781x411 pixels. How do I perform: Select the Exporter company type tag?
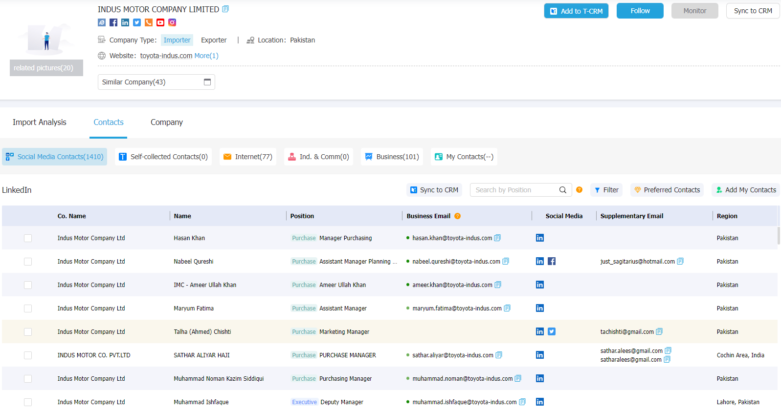click(x=214, y=40)
